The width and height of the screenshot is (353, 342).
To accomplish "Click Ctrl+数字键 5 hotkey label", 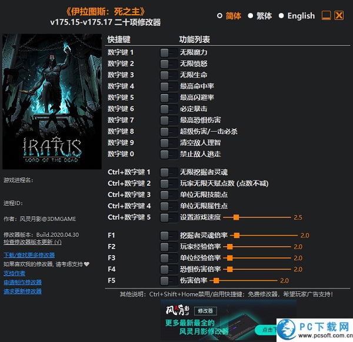I will click(x=129, y=217).
